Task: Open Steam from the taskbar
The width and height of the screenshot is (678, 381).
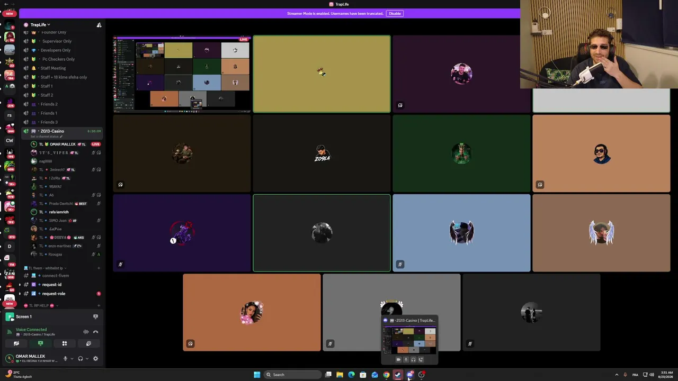Action: [x=398, y=375]
